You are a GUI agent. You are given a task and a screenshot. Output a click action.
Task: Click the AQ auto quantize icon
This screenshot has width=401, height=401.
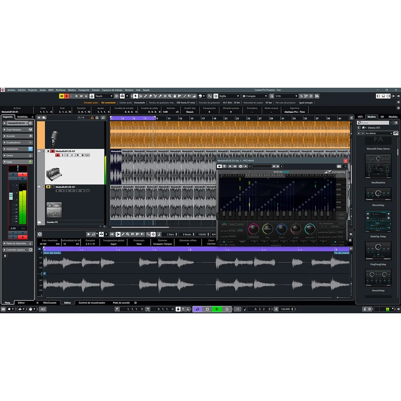43,309
